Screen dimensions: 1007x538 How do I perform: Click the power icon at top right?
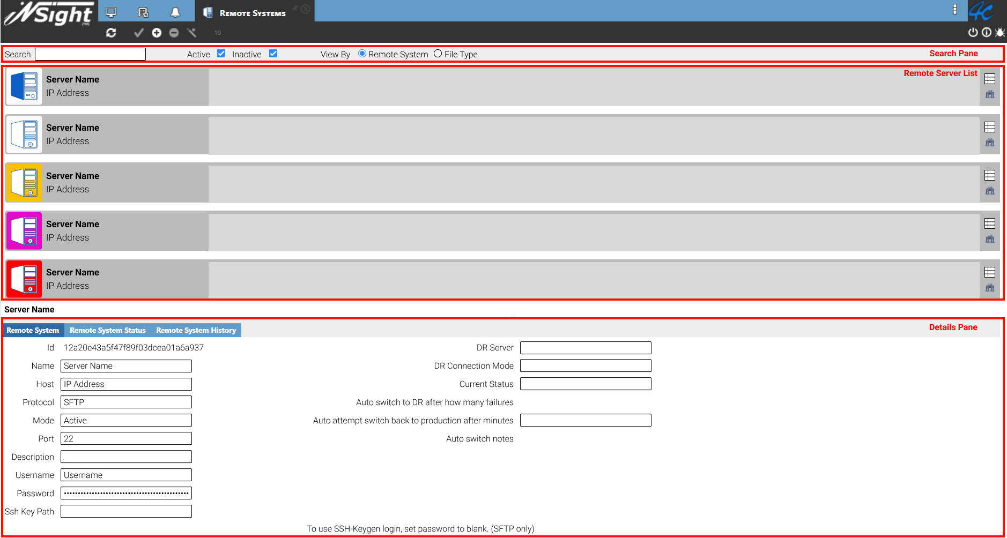(x=973, y=32)
